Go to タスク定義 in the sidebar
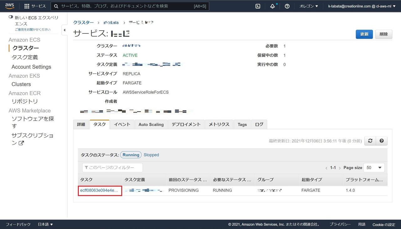401x229 pixels. pyautogui.click(x=25, y=57)
